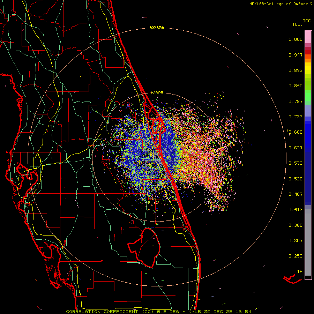Click the [CC] units label

(298, 24)
